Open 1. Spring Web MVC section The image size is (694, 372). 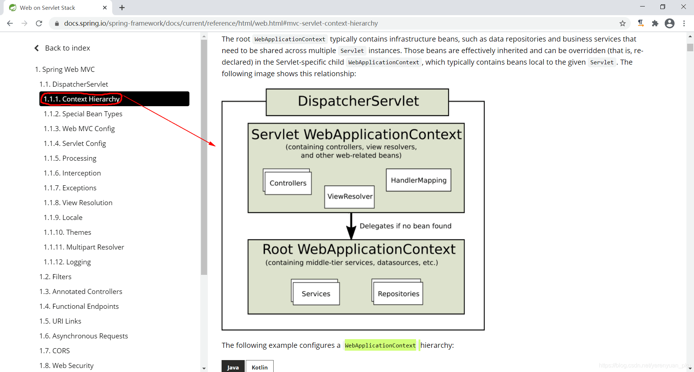pos(65,69)
